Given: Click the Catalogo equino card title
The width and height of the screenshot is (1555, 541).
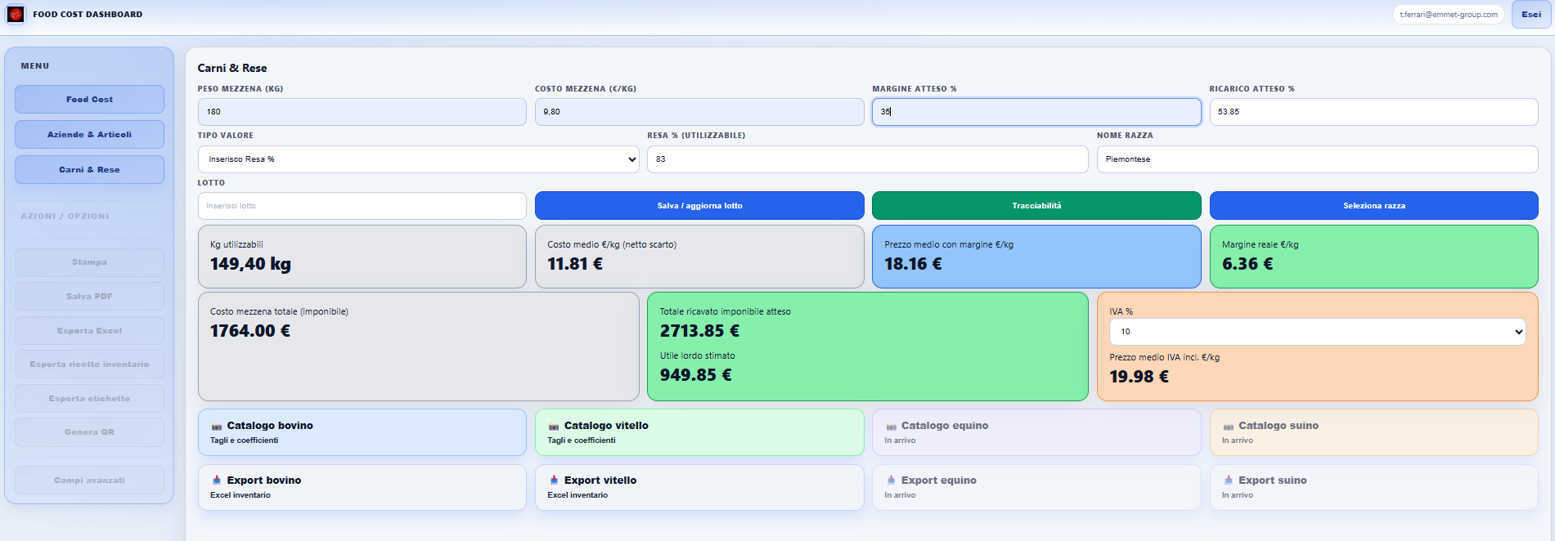Looking at the screenshot, I should (x=945, y=426).
